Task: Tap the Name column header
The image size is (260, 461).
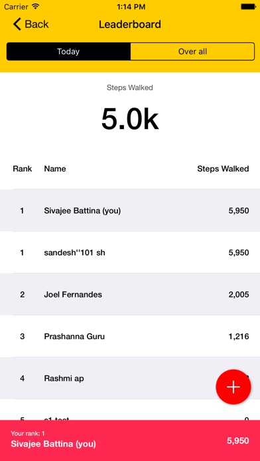Action: [55, 169]
